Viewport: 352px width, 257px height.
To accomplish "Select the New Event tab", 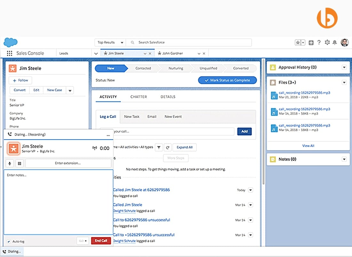I will tap(173, 117).
